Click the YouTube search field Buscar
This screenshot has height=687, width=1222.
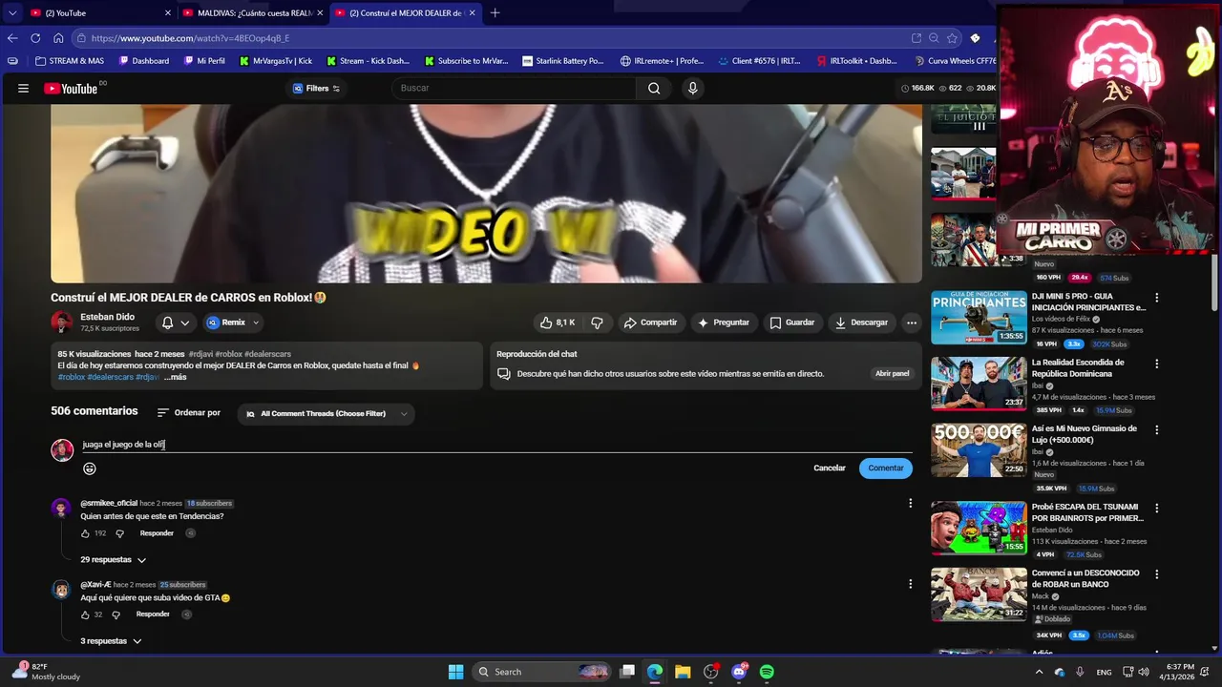point(514,88)
